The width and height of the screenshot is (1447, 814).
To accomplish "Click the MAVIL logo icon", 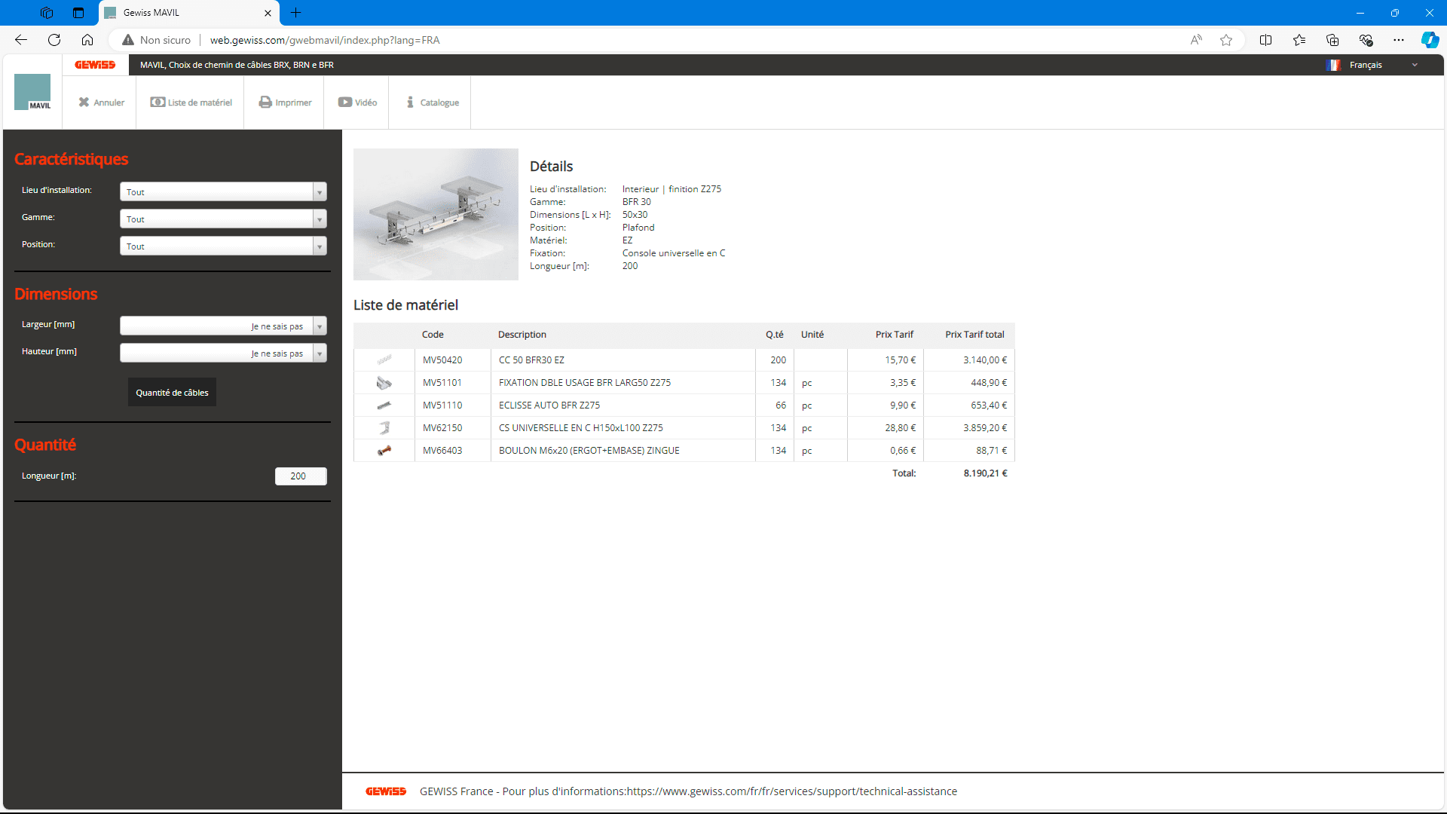I will 32,92.
